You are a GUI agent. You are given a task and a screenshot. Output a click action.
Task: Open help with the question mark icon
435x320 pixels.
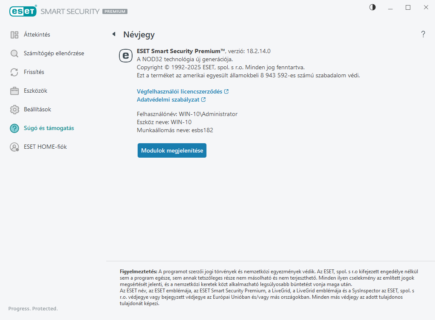coord(423,34)
